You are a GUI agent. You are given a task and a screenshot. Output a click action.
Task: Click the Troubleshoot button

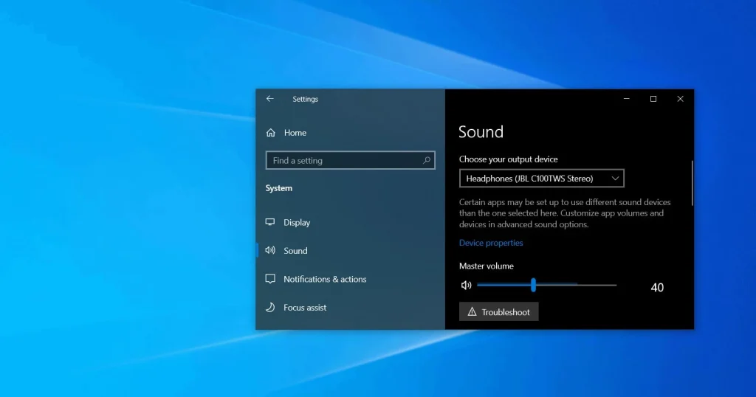(498, 311)
